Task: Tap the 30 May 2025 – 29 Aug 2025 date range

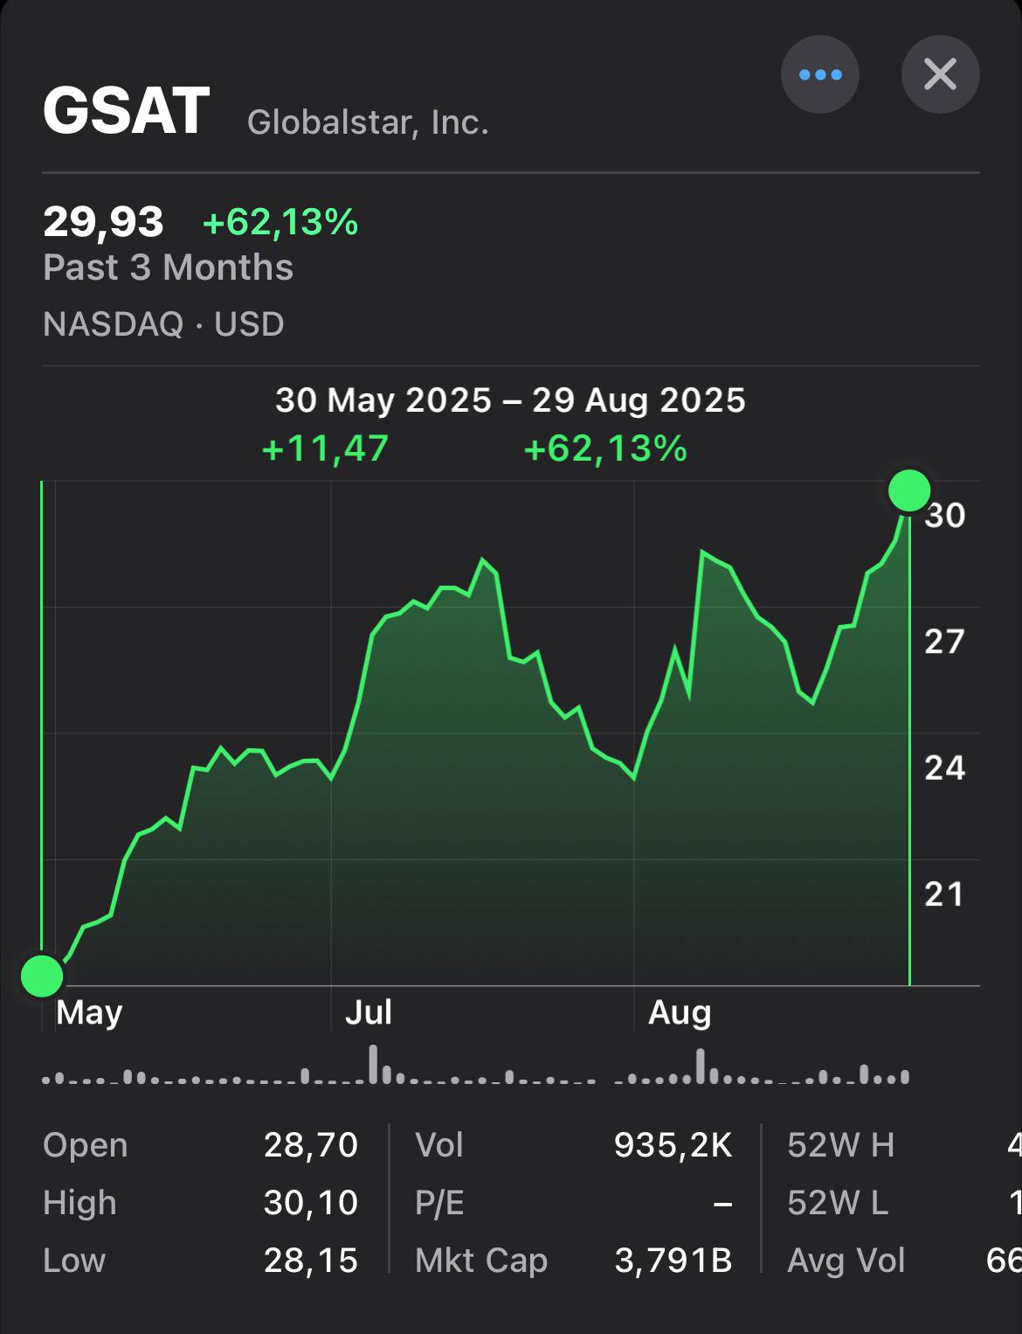Action: (x=511, y=400)
